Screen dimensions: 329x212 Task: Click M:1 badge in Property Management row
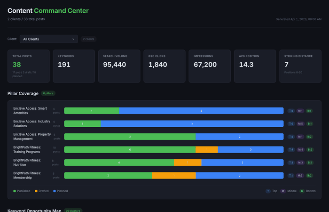(300, 137)
